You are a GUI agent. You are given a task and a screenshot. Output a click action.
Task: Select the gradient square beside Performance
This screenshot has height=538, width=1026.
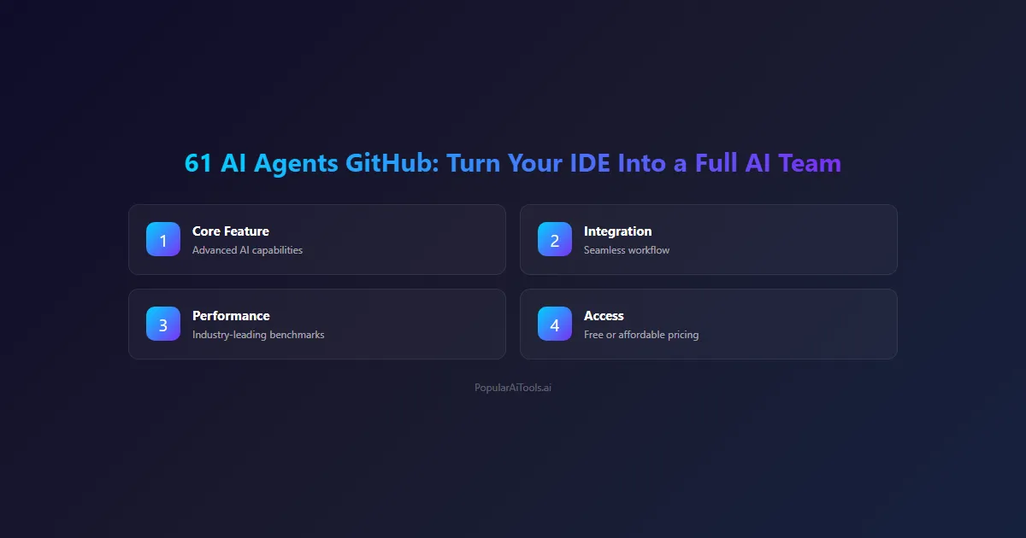[x=162, y=325]
